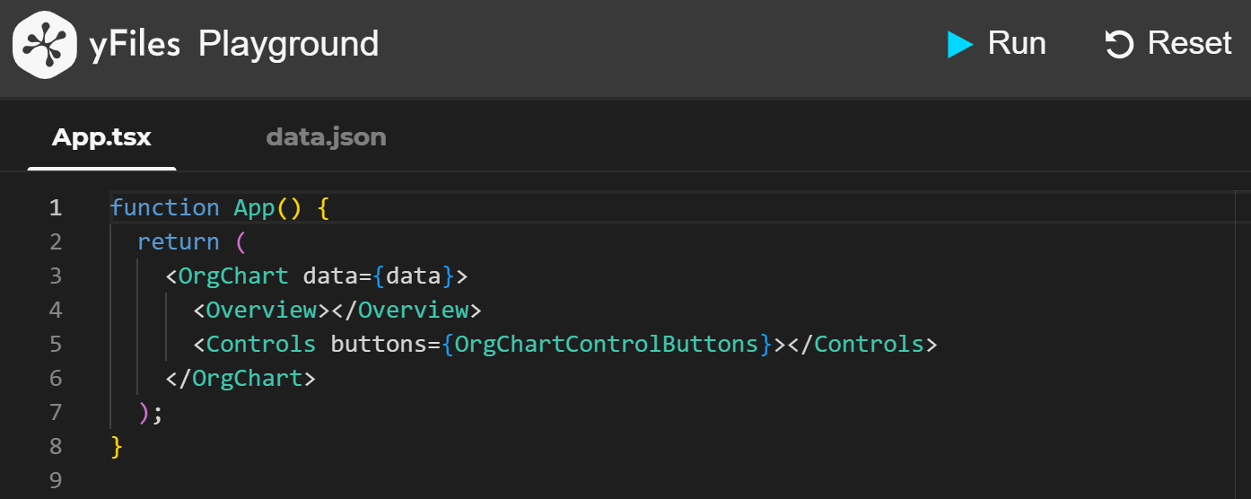Click the yFiles brand name text

pos(135,44)
